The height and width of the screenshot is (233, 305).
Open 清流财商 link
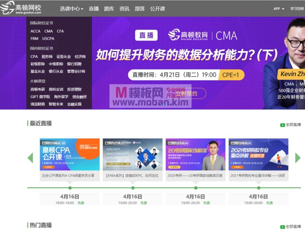pos(38,104)
